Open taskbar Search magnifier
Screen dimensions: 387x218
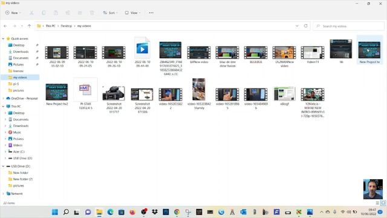point(66,212)
